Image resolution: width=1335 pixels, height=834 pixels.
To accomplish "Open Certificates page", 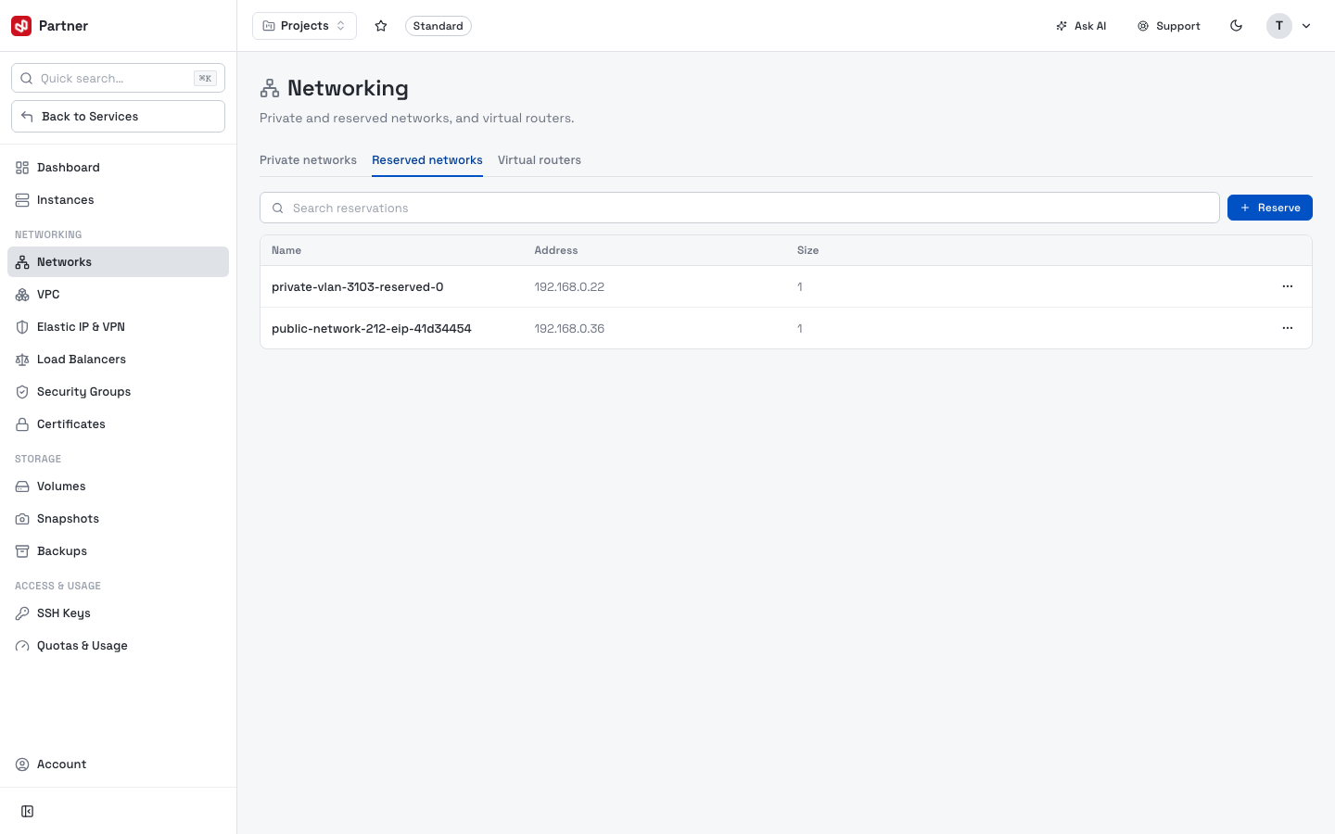I will pos(118,424).
